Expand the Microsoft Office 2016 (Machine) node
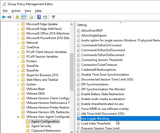Image resolution: width=160 pixels, height=133 pixels. 18,34
